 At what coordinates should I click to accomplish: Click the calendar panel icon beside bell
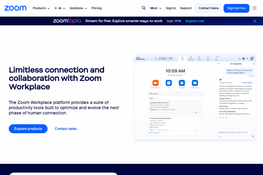point(243,59)
